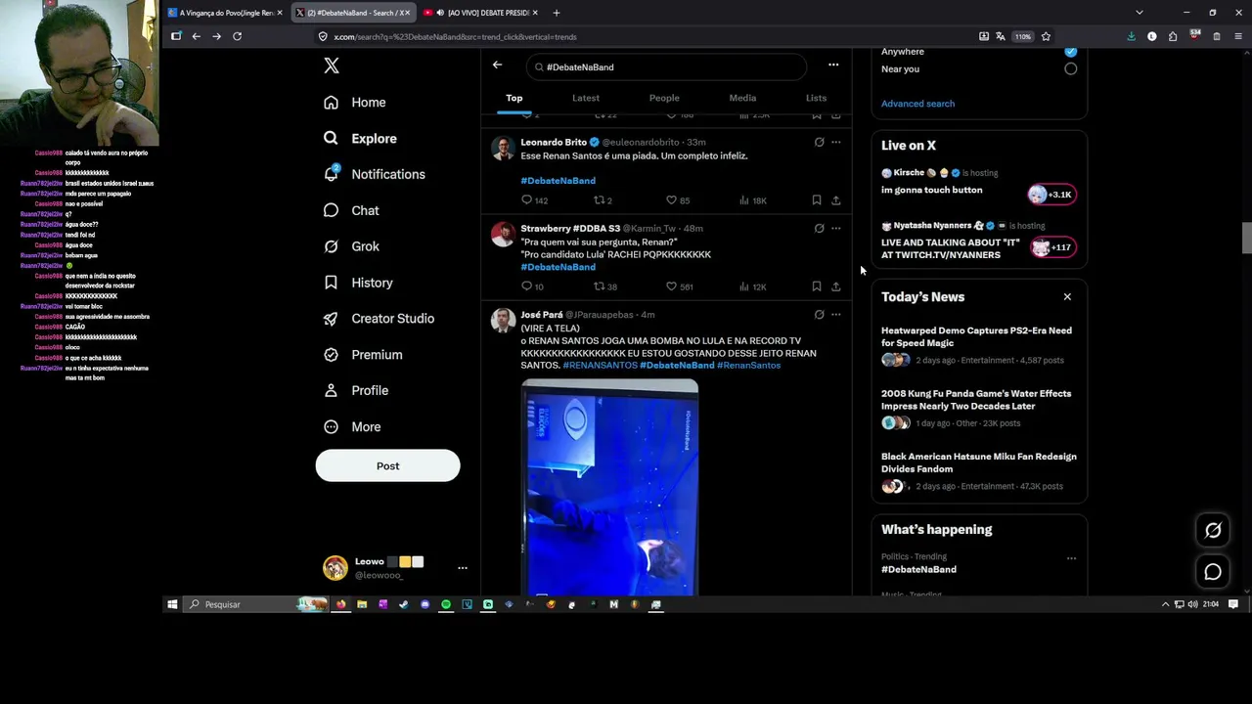Open search options three-dot menu
Viewport: 1252px width, 704px height.
[833, 66]
